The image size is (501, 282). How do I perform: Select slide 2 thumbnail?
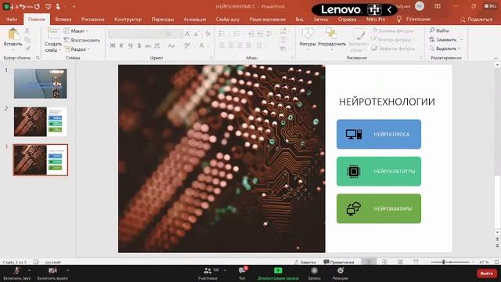point(40,121)
